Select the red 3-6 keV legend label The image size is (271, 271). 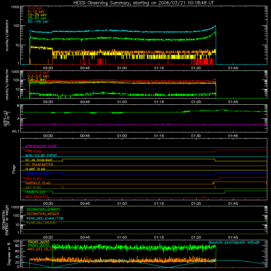point(35,8)
